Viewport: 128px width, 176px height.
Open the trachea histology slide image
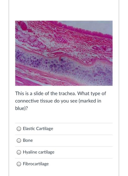64,53
